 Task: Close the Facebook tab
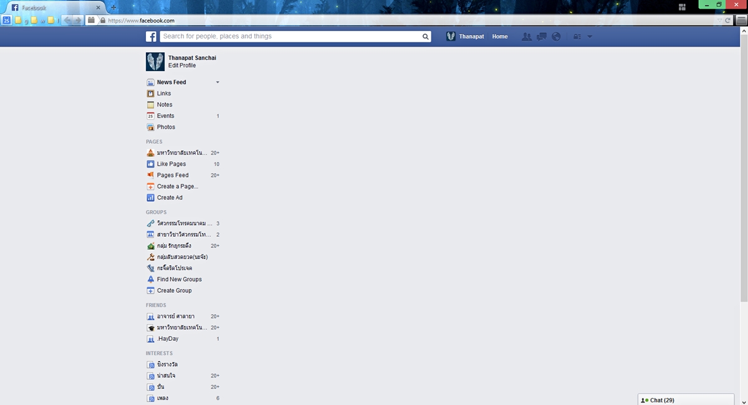pos(98,7)
